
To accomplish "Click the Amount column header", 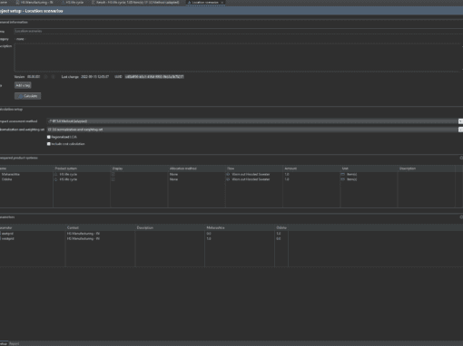I will point(311,168).
